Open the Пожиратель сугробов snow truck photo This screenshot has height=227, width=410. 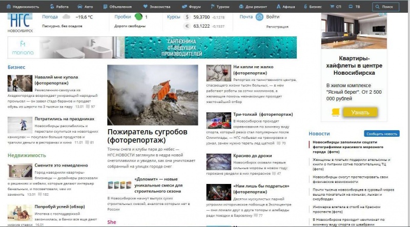(x=153, y=95)
